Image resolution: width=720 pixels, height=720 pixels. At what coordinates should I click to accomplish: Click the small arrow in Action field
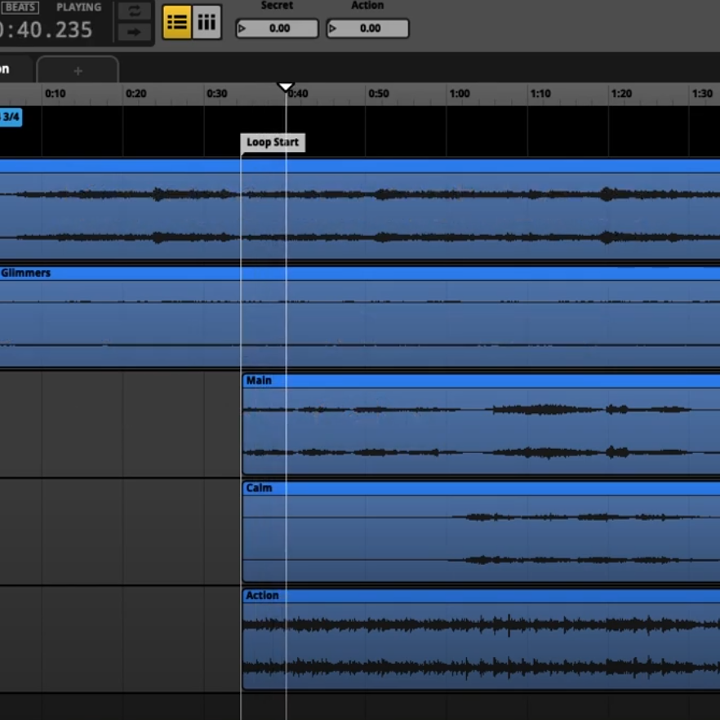click(x=332, y=29)
